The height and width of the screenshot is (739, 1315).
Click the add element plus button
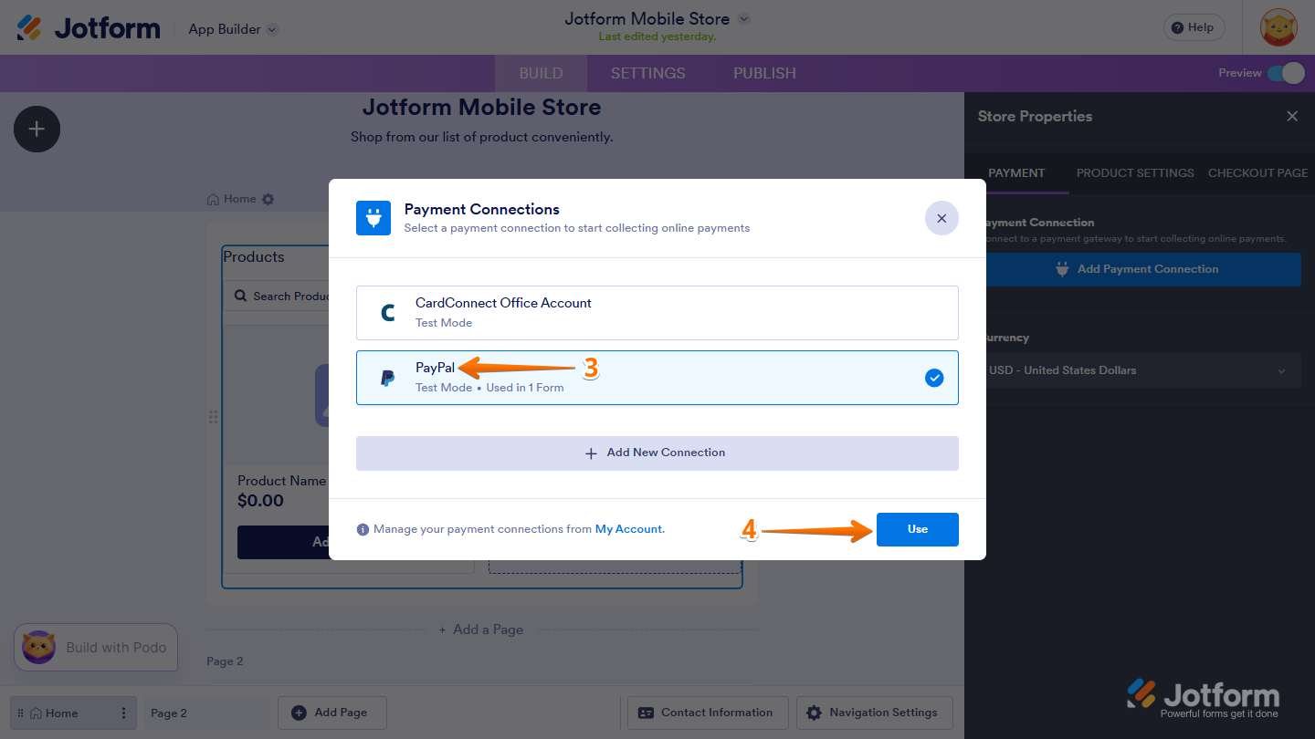[37, 129]
